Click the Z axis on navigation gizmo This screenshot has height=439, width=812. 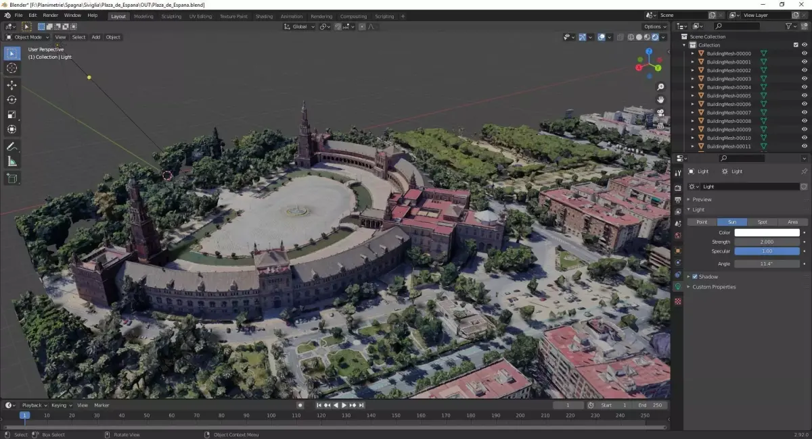click(649, 51)
